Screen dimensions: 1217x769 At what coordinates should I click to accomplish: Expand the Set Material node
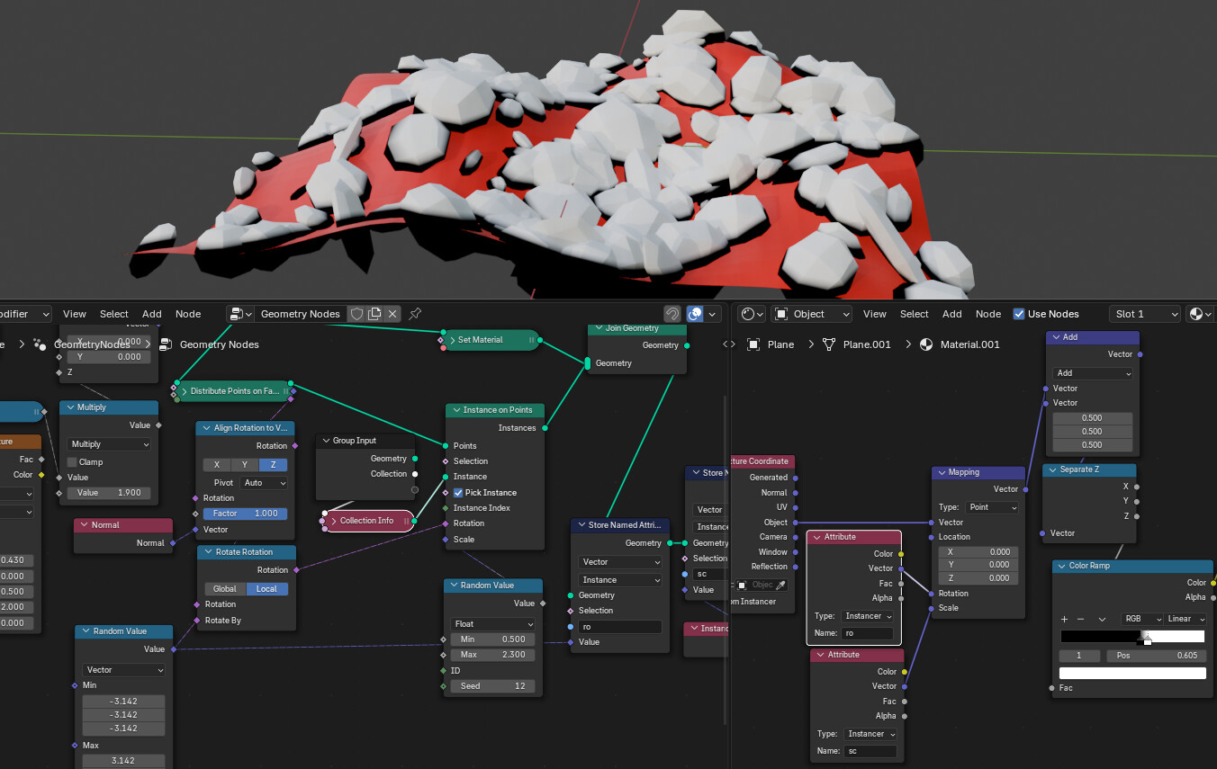(x=452, y=340)
